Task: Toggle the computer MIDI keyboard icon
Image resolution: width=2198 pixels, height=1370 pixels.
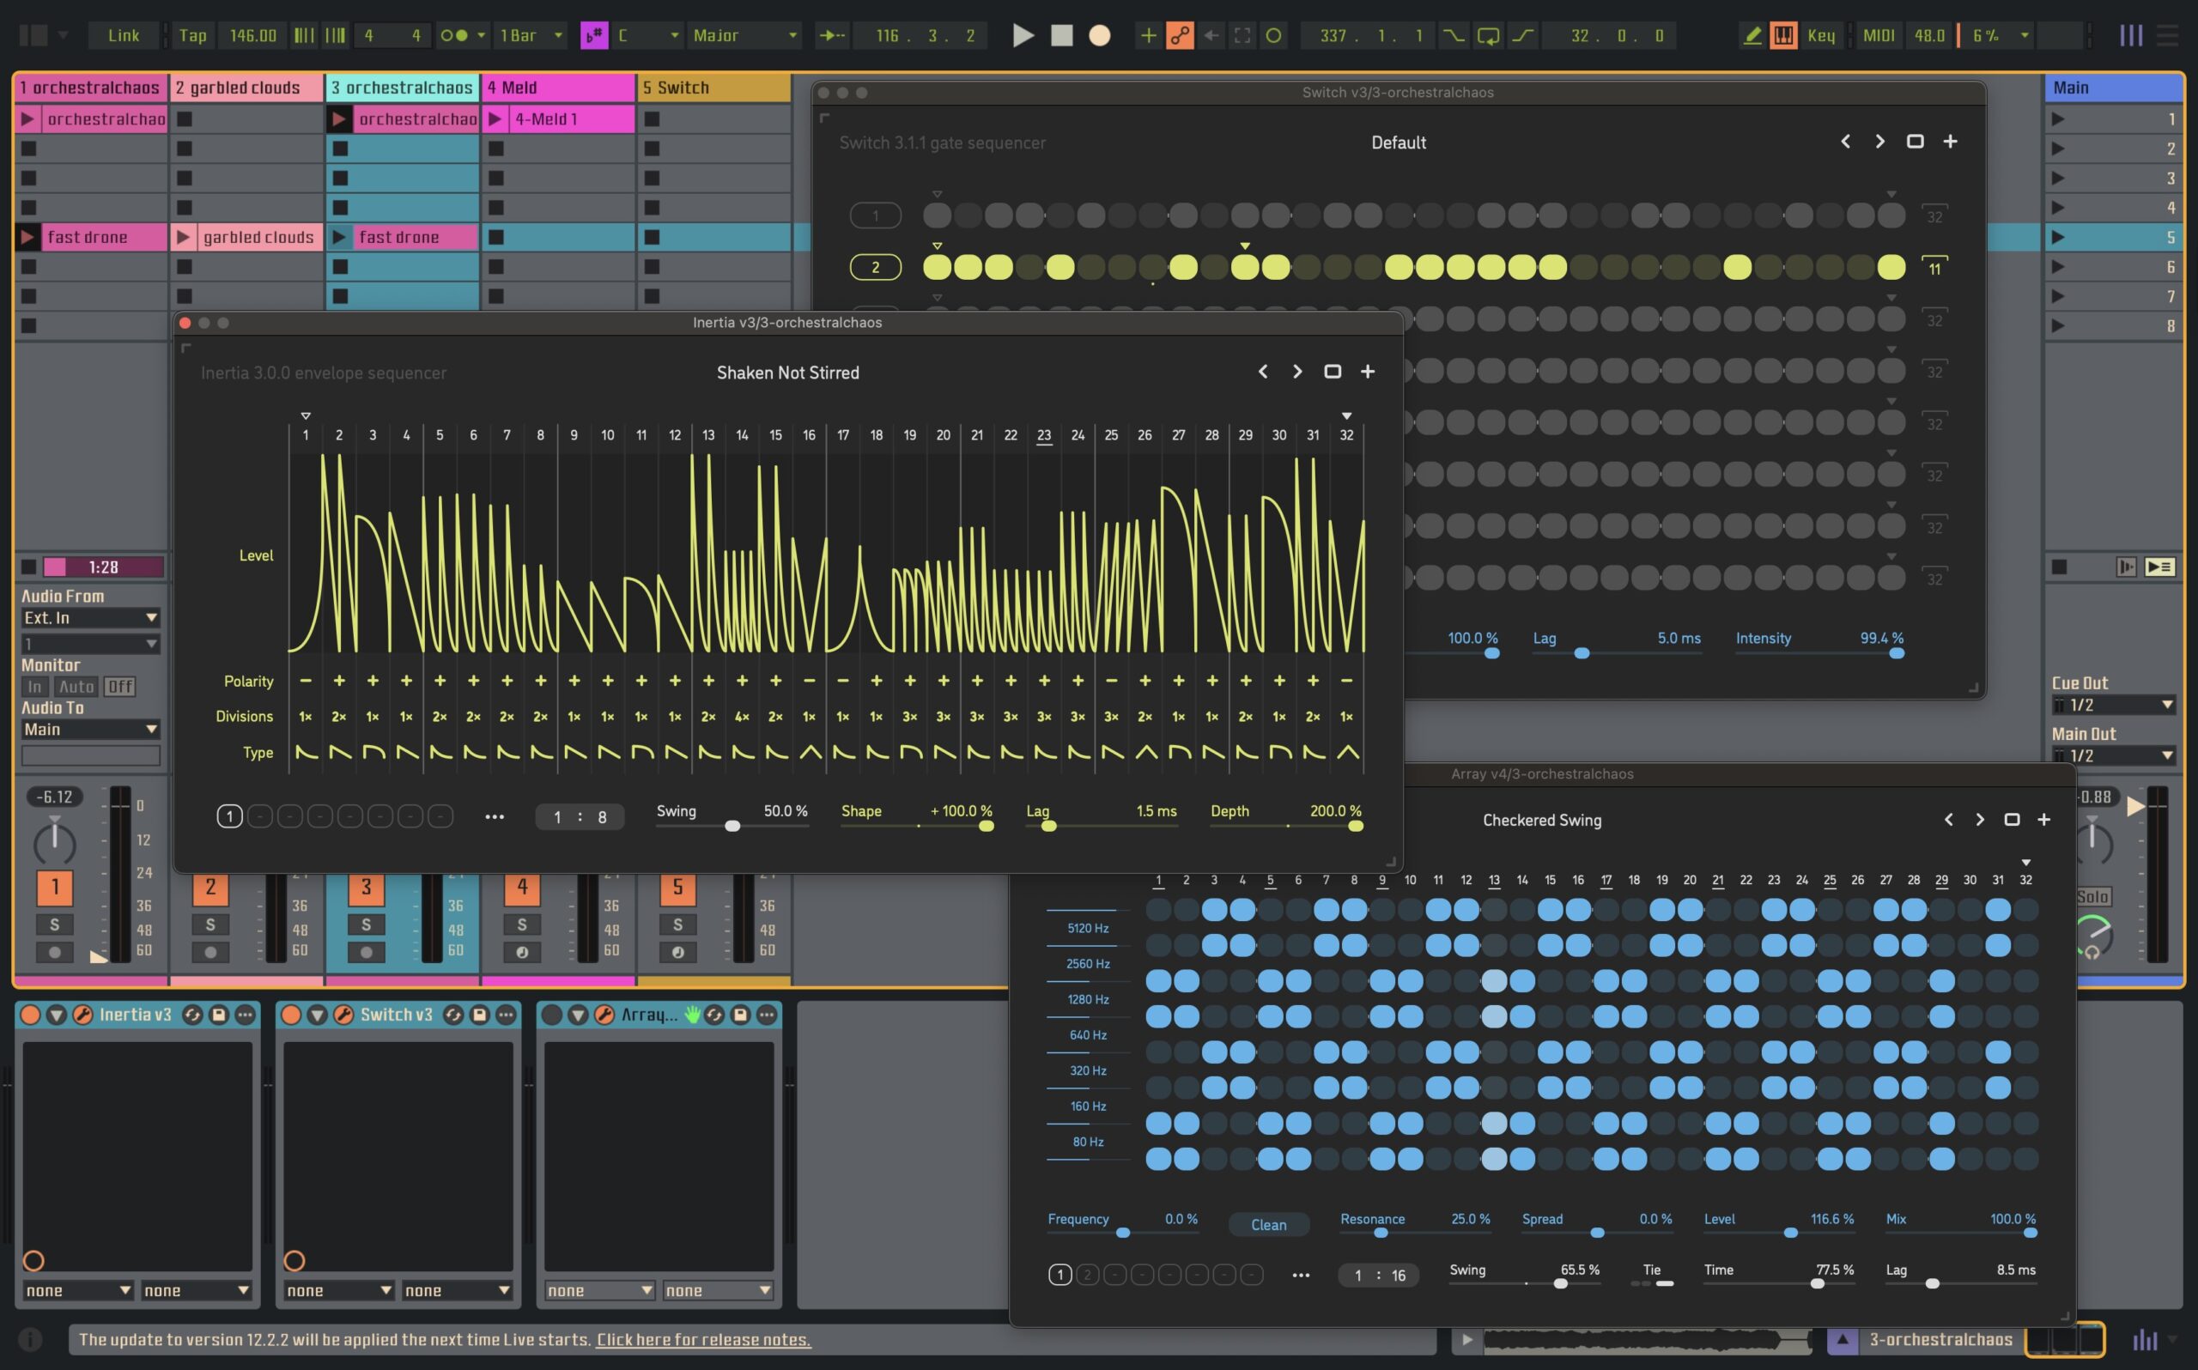Action: 1783,35
